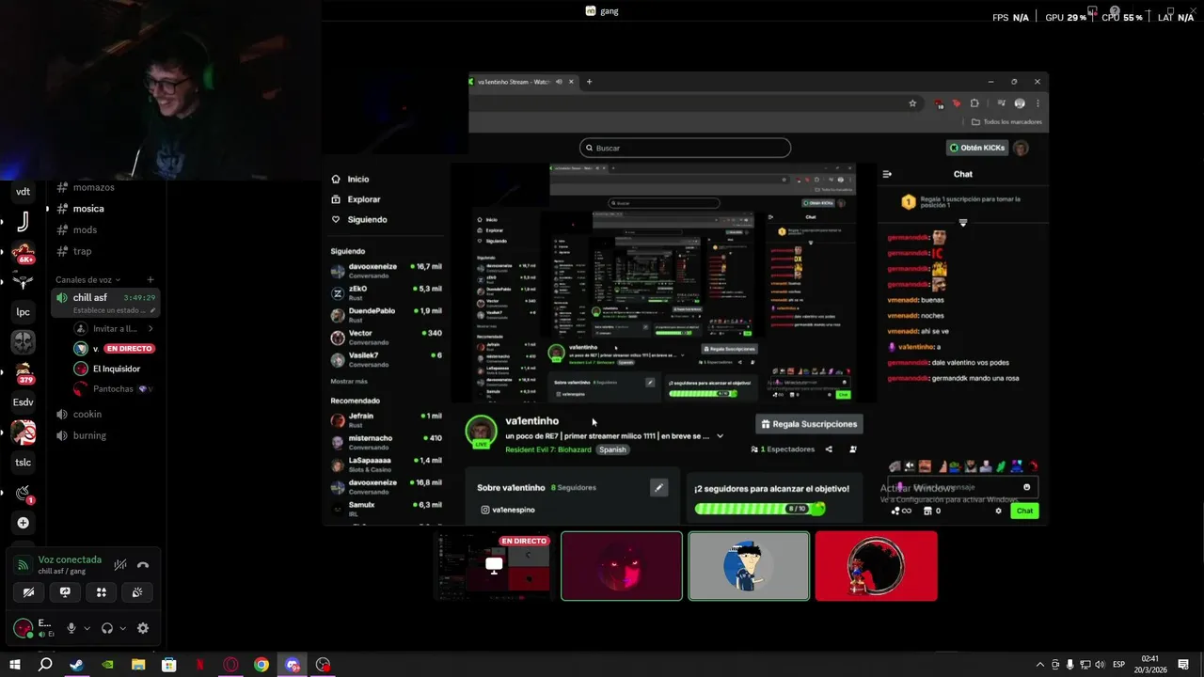The image size is (1204, 677).
Task: Open File Explorer from the taskbar
Action: 138,665
